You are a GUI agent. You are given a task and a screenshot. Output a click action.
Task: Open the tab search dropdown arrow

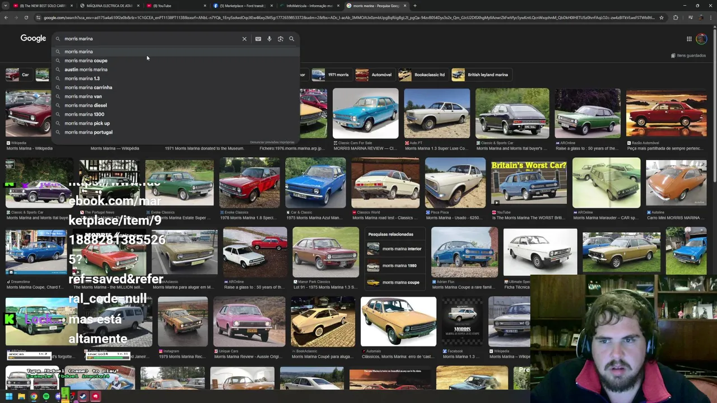(x=5, y=6)
